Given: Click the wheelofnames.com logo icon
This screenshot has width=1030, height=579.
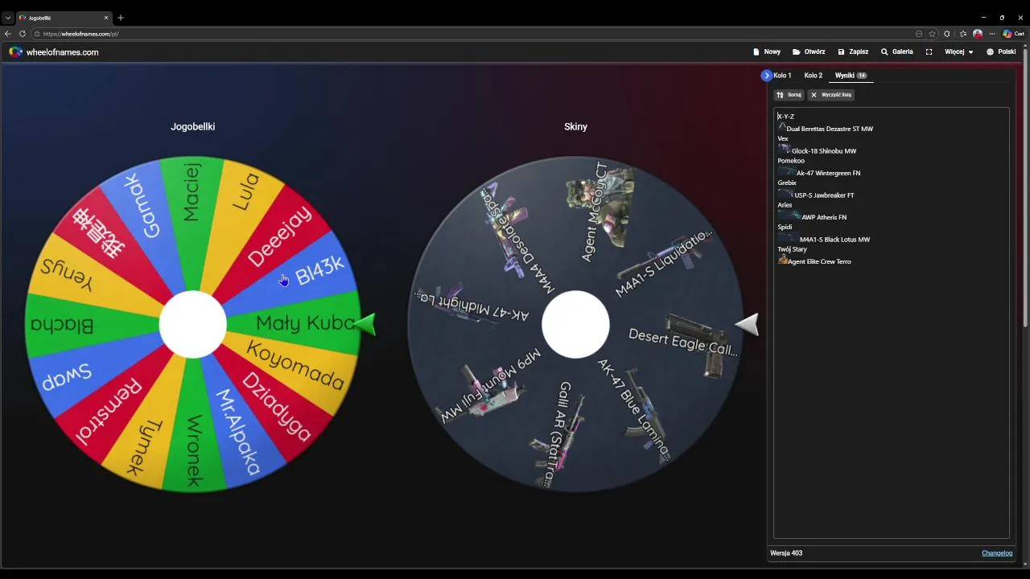Looking at the screenshot, I should click(x=16, y=51).
